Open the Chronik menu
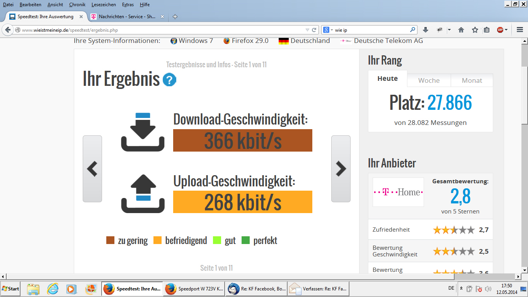Viewport: 528px width, 297px height. 77,5
